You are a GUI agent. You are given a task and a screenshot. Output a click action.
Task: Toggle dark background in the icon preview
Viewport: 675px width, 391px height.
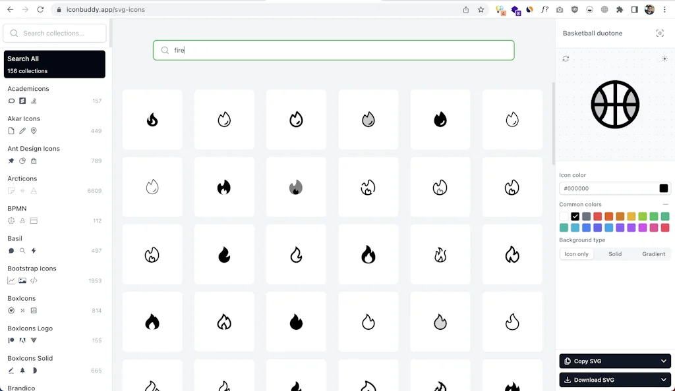(x=664, y=59)
